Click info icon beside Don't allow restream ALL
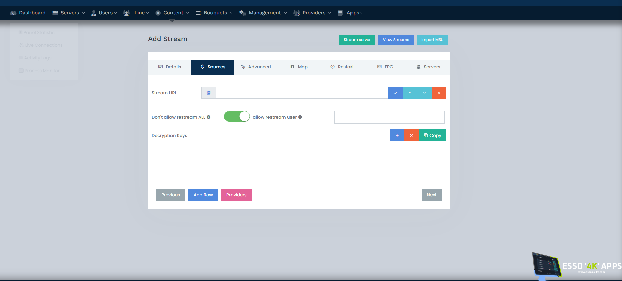The width and height of the screenshot is (622, 281). [209, 117]
